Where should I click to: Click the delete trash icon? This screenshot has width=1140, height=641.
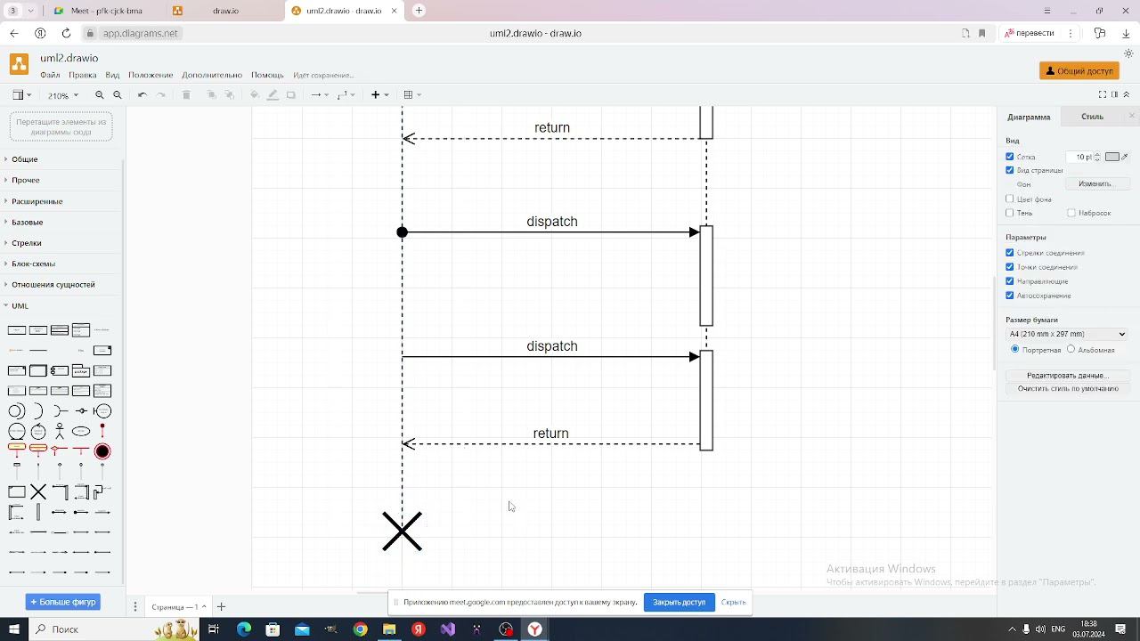pos(186,95)
